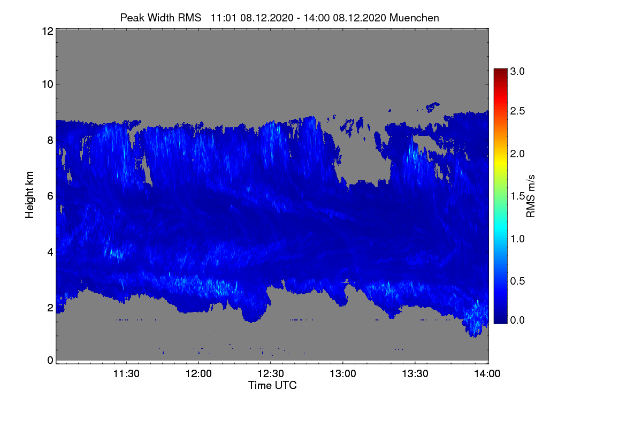Click the 'Time UTC' x-axis label
The height and width of the screenshot is (428, 642).
point(272,385)
